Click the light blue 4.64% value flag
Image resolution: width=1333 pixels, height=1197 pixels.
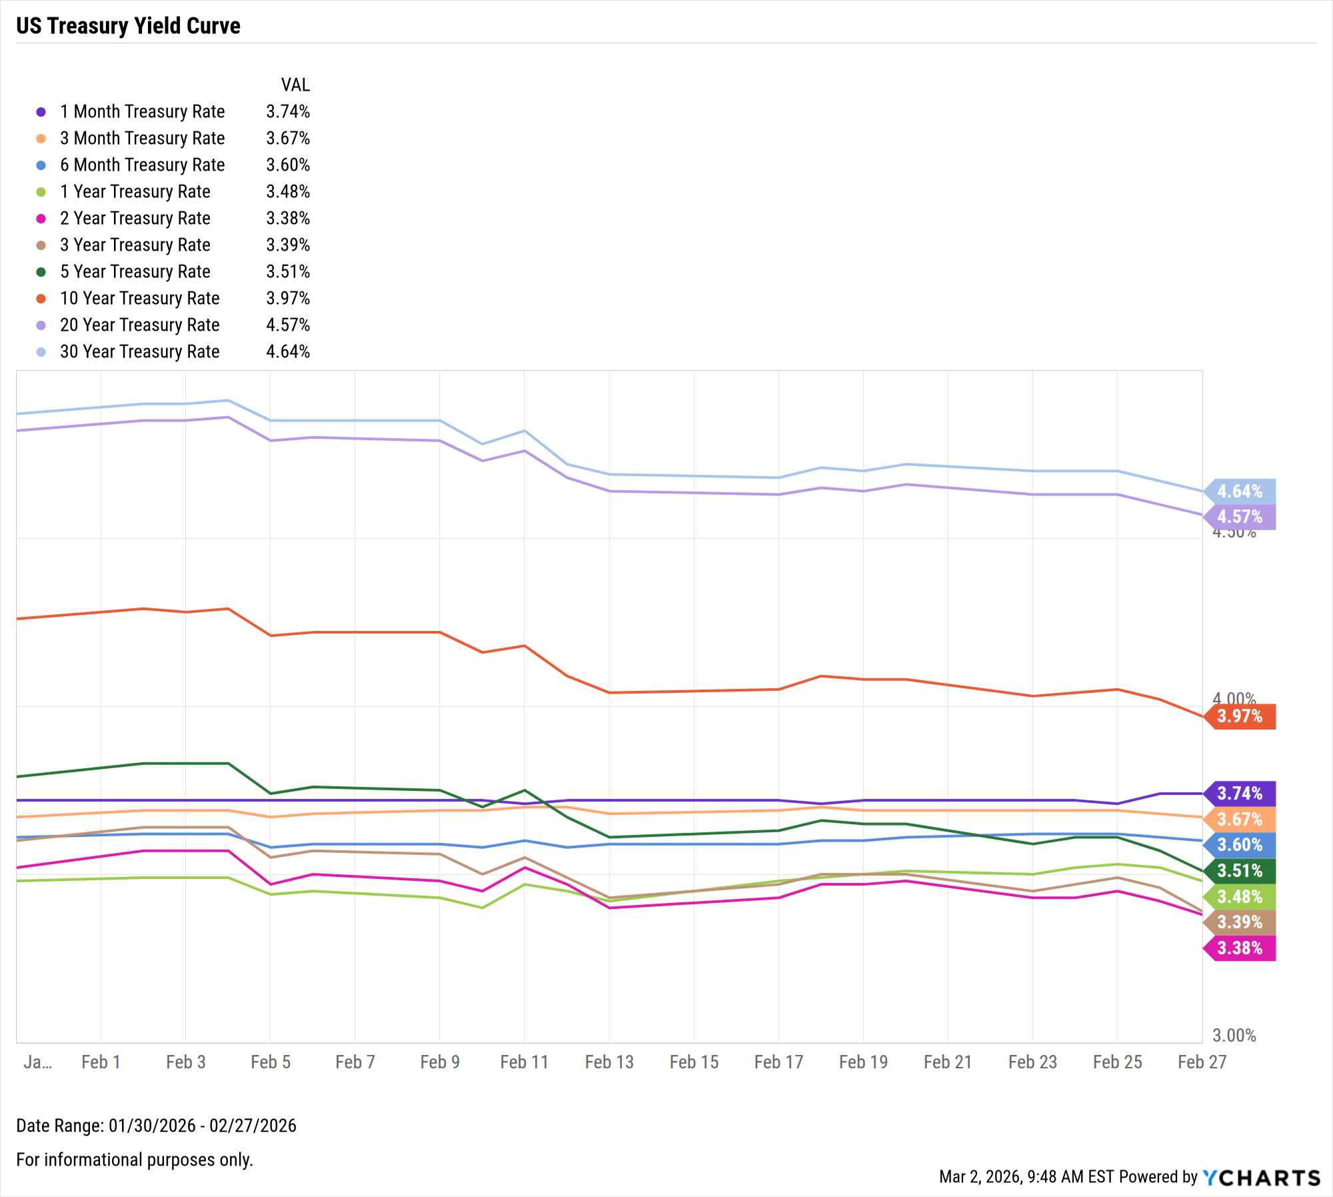click(x=1240, y=491)
